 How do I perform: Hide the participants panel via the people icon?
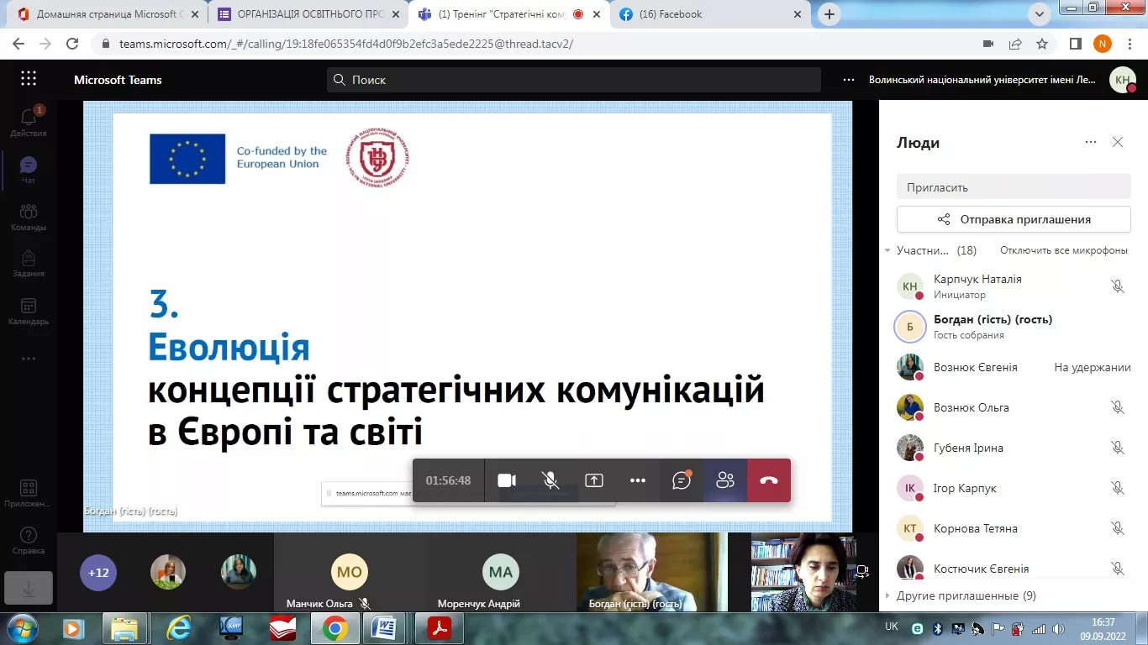(x=724, y=480)
